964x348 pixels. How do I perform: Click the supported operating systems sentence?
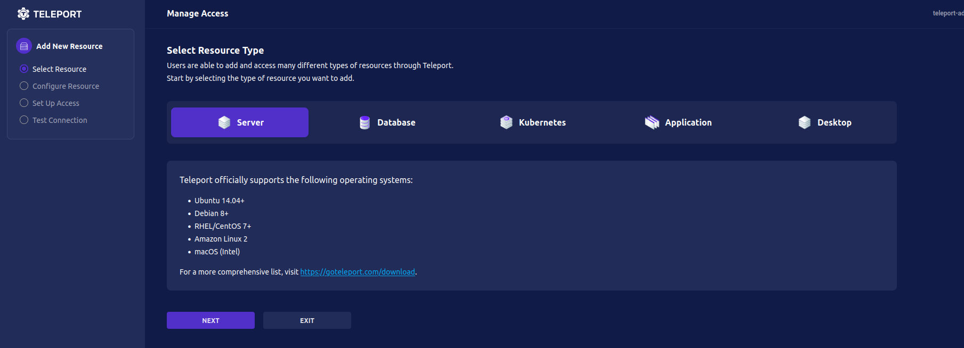[x=296, y=180]
